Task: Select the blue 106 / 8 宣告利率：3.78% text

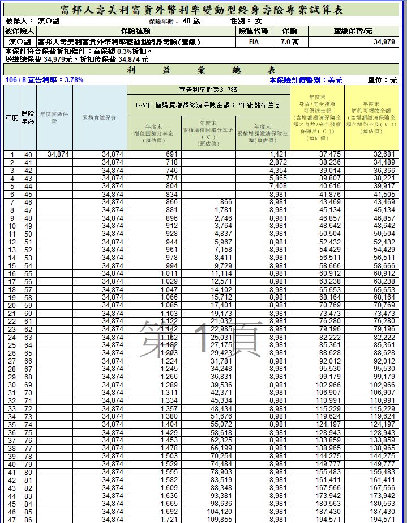Action: [x=44, y=80]
